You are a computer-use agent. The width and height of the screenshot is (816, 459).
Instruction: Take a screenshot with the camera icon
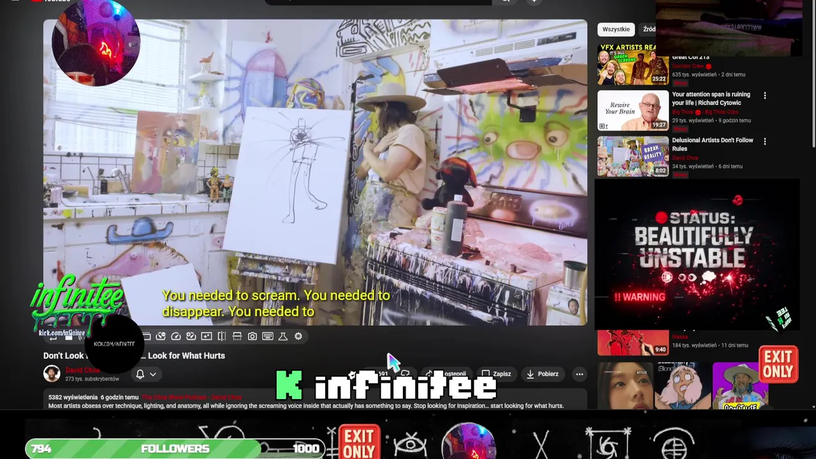click(x=252, y=336)
